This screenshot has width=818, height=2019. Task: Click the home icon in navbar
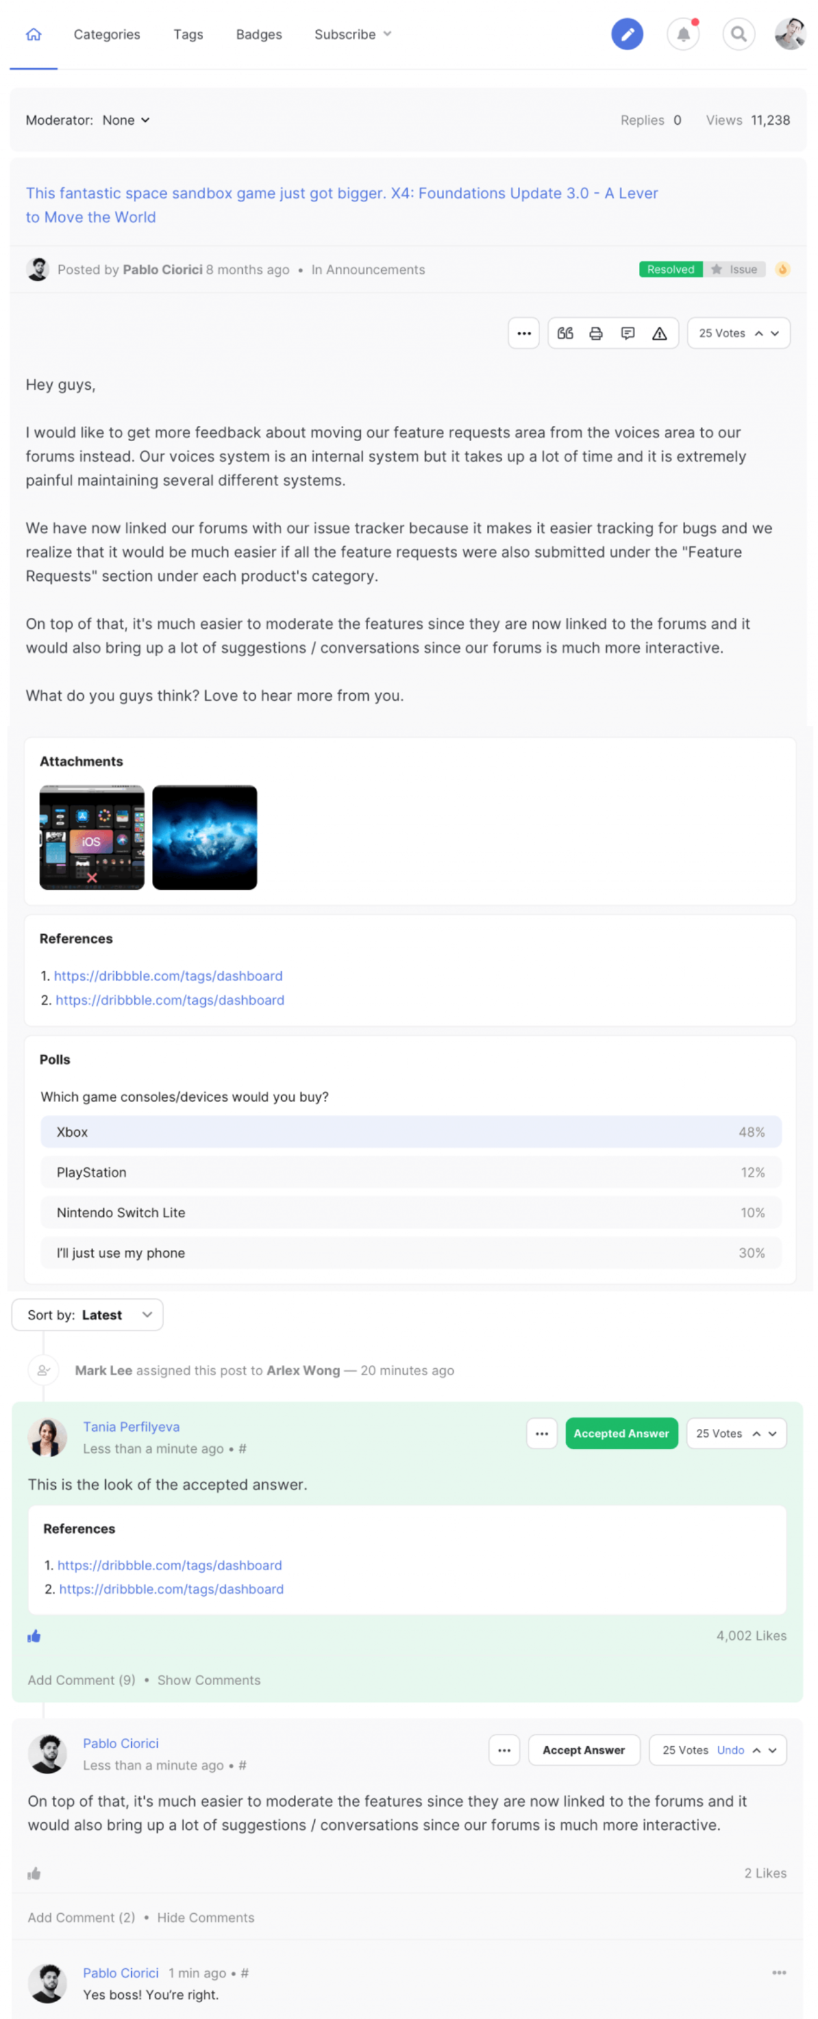33,34
